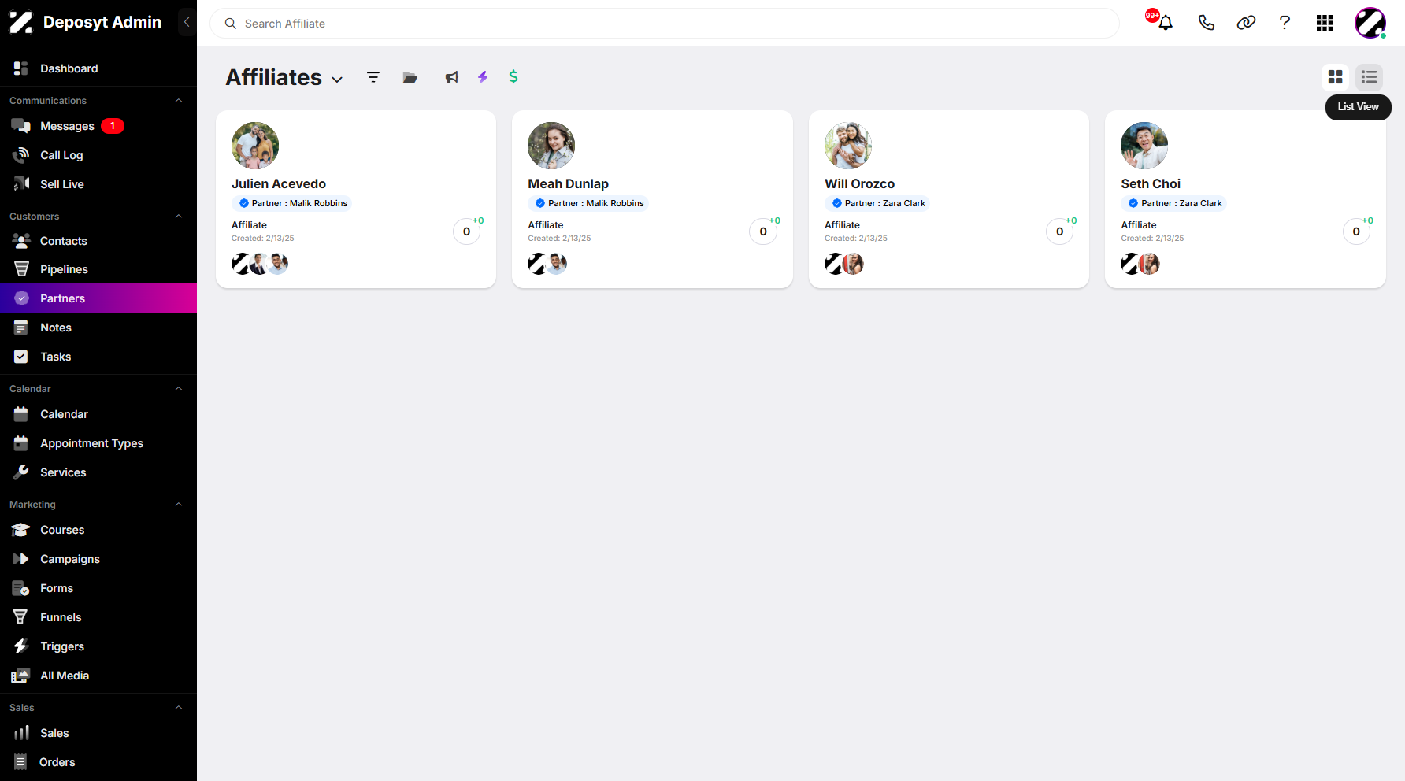Open Pipelines in the sidebar
This screenshot has width=1405, height=781.
click(x=98, y=269)
